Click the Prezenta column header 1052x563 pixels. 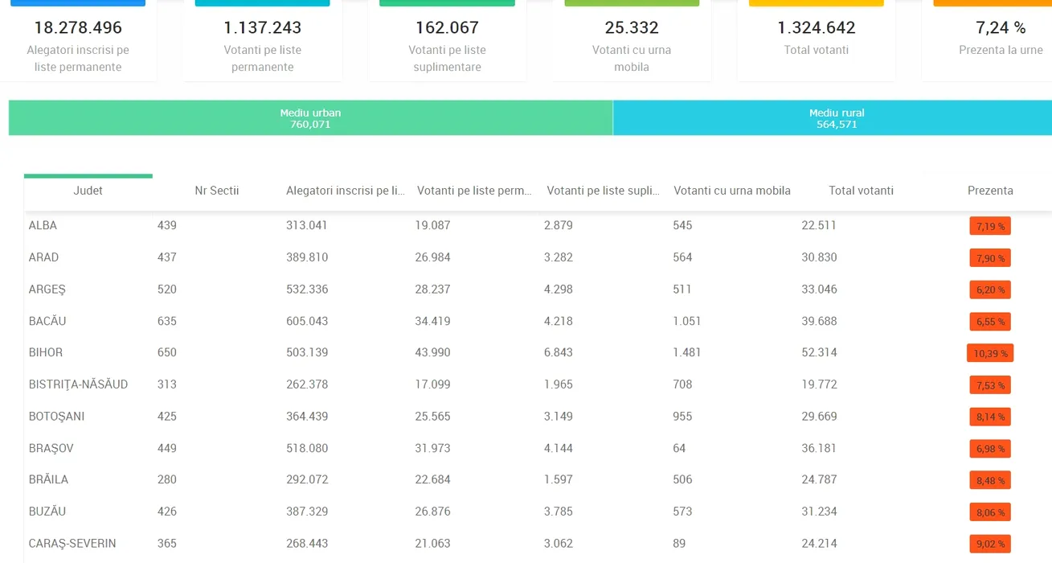989,191
